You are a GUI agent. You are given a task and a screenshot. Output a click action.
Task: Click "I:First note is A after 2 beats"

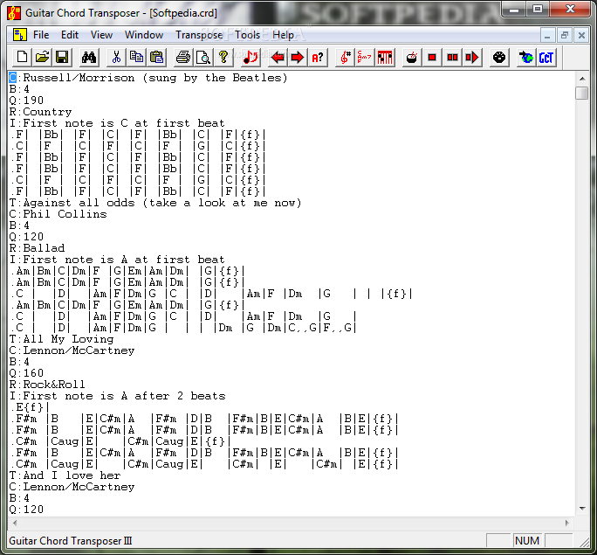point(117,396)
